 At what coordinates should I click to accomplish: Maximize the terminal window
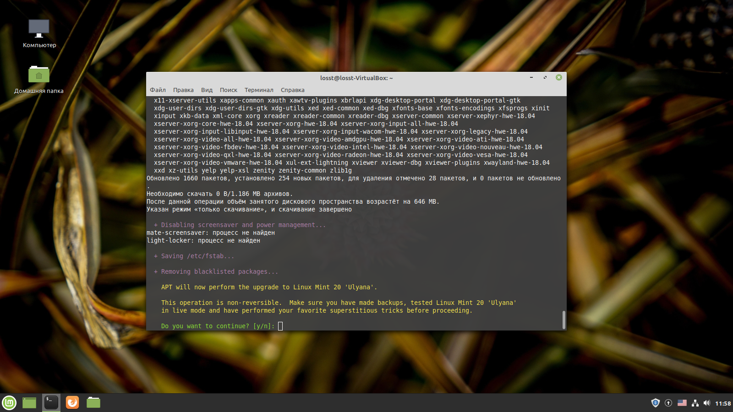point(545,77)
